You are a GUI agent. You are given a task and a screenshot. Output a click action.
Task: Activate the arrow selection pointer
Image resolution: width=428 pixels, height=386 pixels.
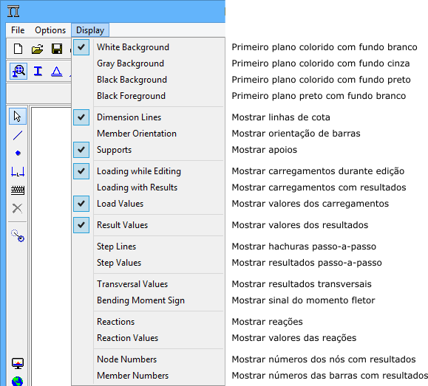click(18, 117)
